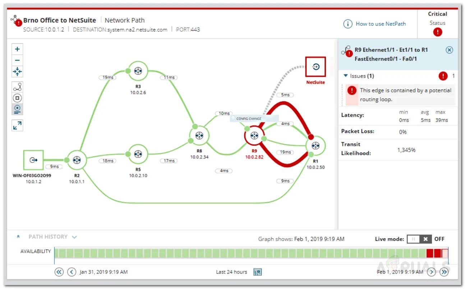The height and width of the screenshot is (289, 465).
Task: Select the R8 router node
Action: [x=199, y=136]
